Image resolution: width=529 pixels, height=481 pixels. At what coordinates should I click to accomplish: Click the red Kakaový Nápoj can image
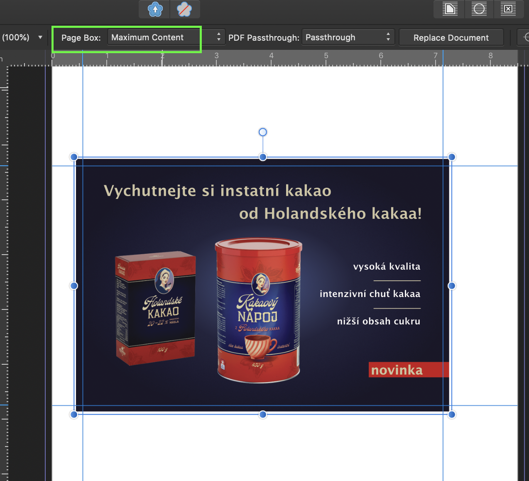[x=258, y=310]
